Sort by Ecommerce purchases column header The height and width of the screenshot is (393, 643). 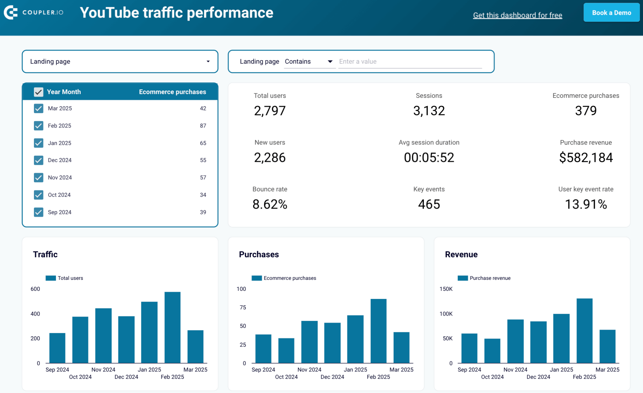(172, 92)
